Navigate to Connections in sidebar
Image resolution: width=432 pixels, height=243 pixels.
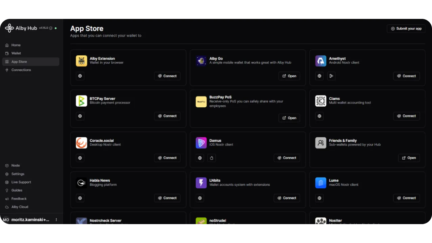[21, 70]
